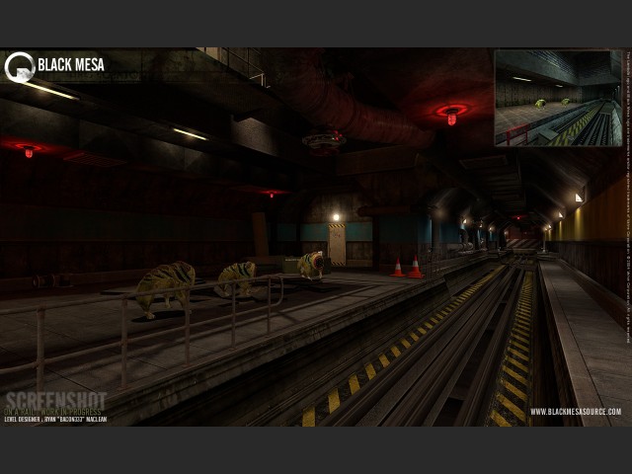Click the SCREENSHOT caption text

pos(56,401)
